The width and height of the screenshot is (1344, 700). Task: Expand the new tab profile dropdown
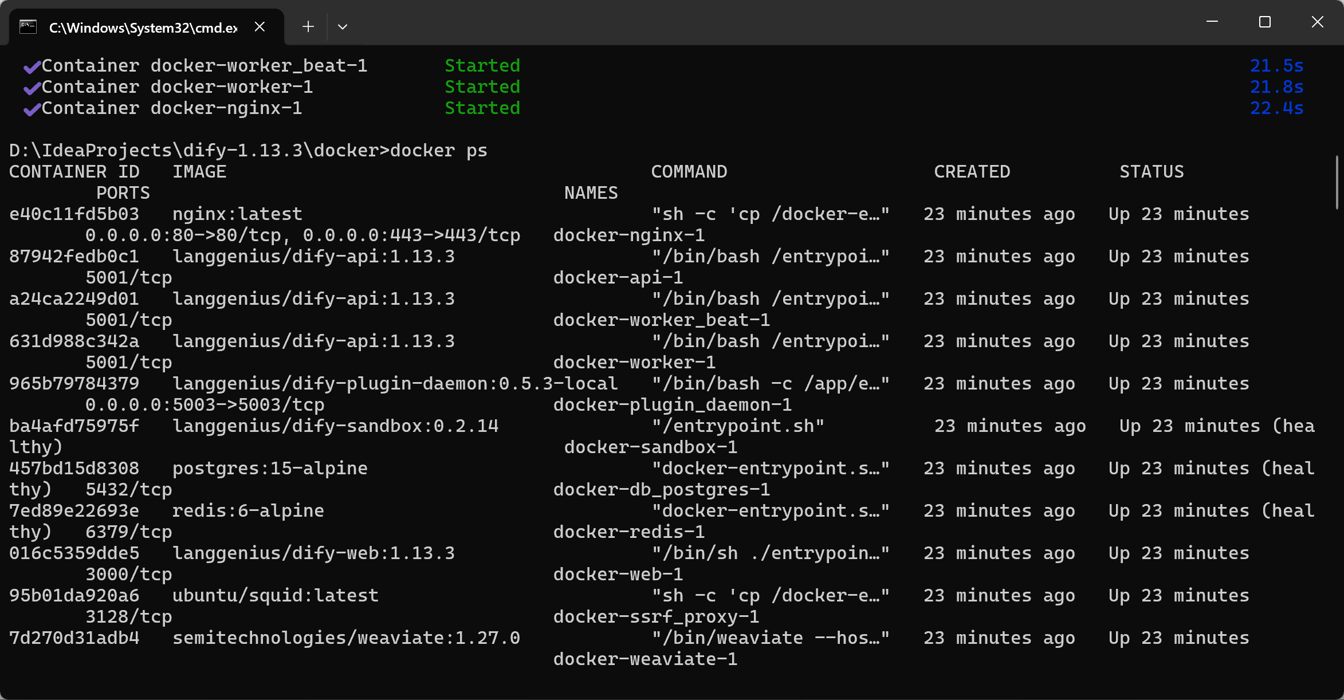(x=343, y=27)
